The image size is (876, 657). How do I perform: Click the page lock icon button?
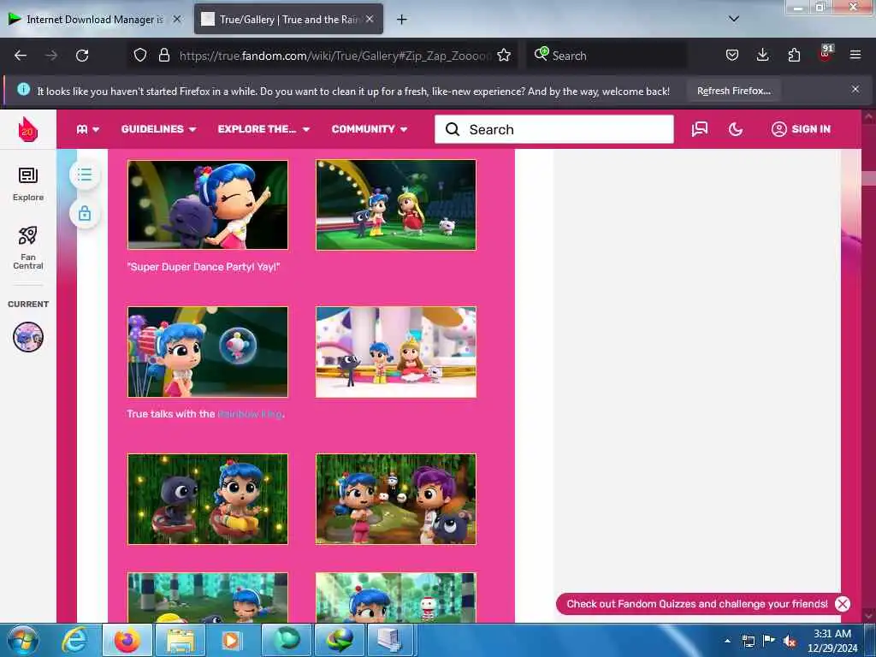(x=85, y=213)
